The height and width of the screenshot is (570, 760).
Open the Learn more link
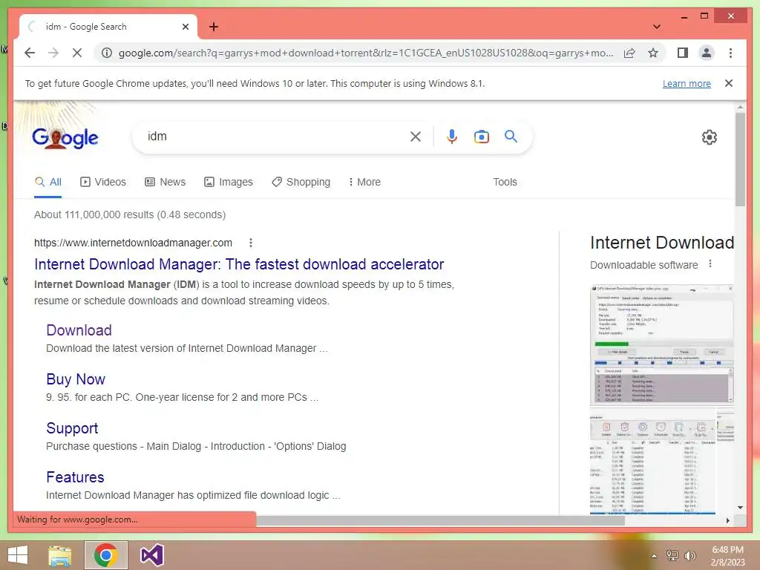[687, 83]
